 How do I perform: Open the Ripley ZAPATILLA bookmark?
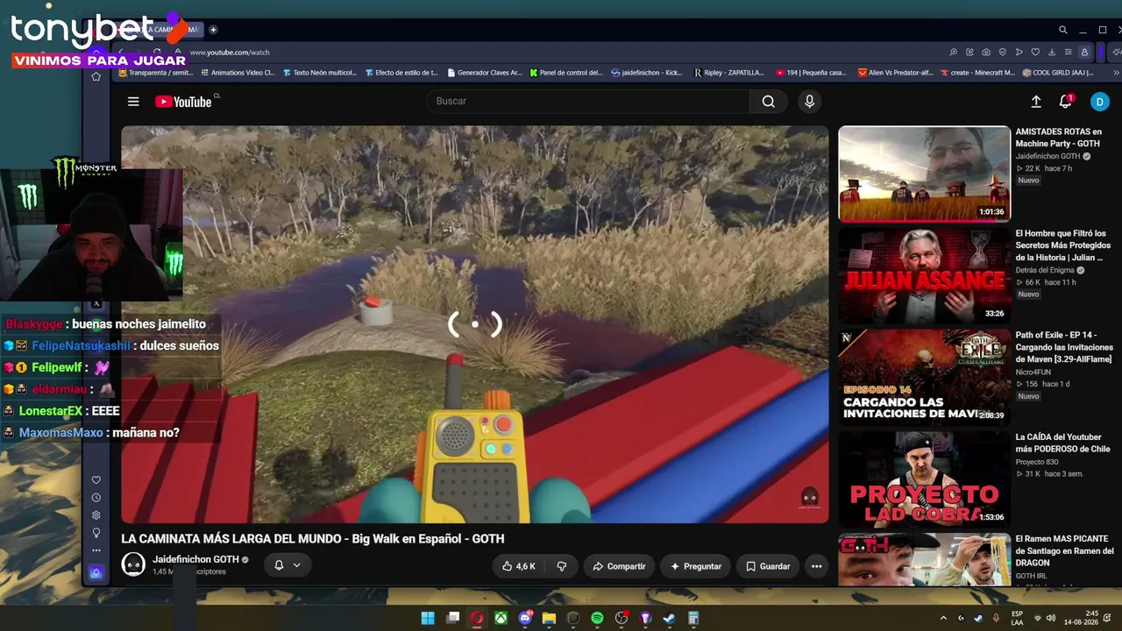pos(729,73)
